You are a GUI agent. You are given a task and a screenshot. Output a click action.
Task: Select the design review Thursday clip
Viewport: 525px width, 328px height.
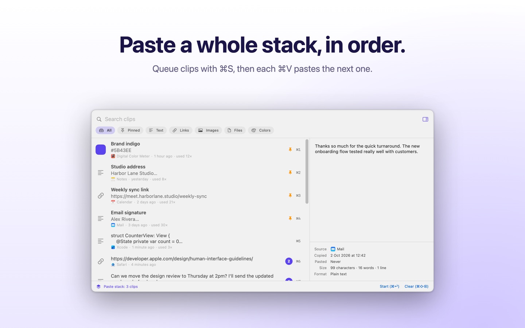click(x=199, y=276)
